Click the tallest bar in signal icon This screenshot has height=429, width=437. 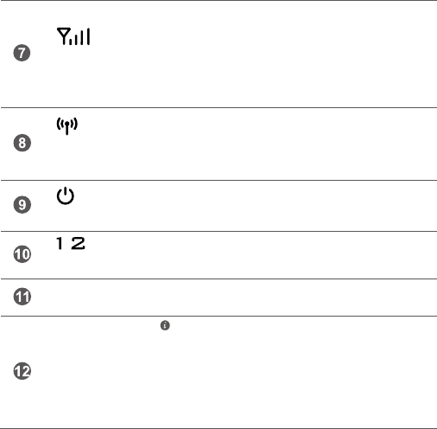point(88,36)
